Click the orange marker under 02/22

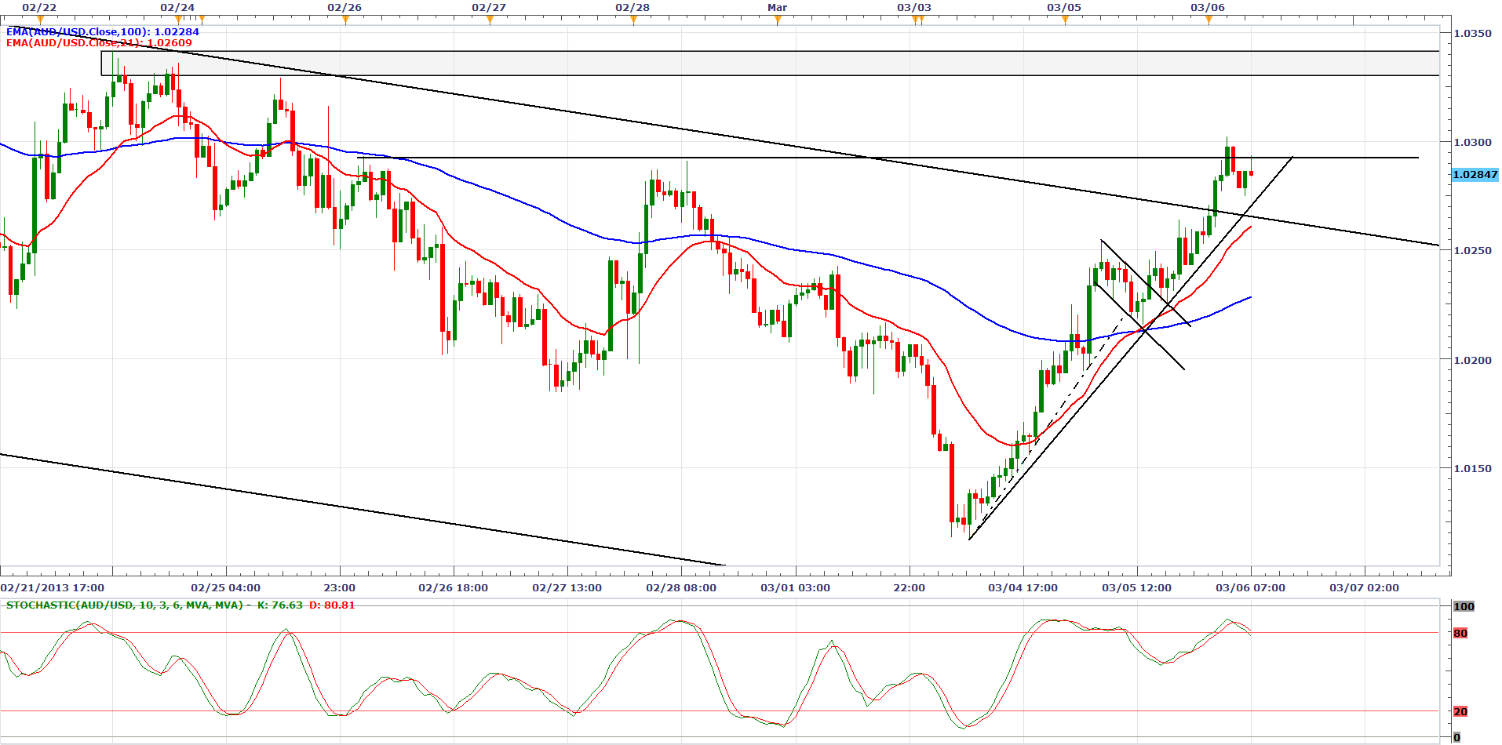41,20
